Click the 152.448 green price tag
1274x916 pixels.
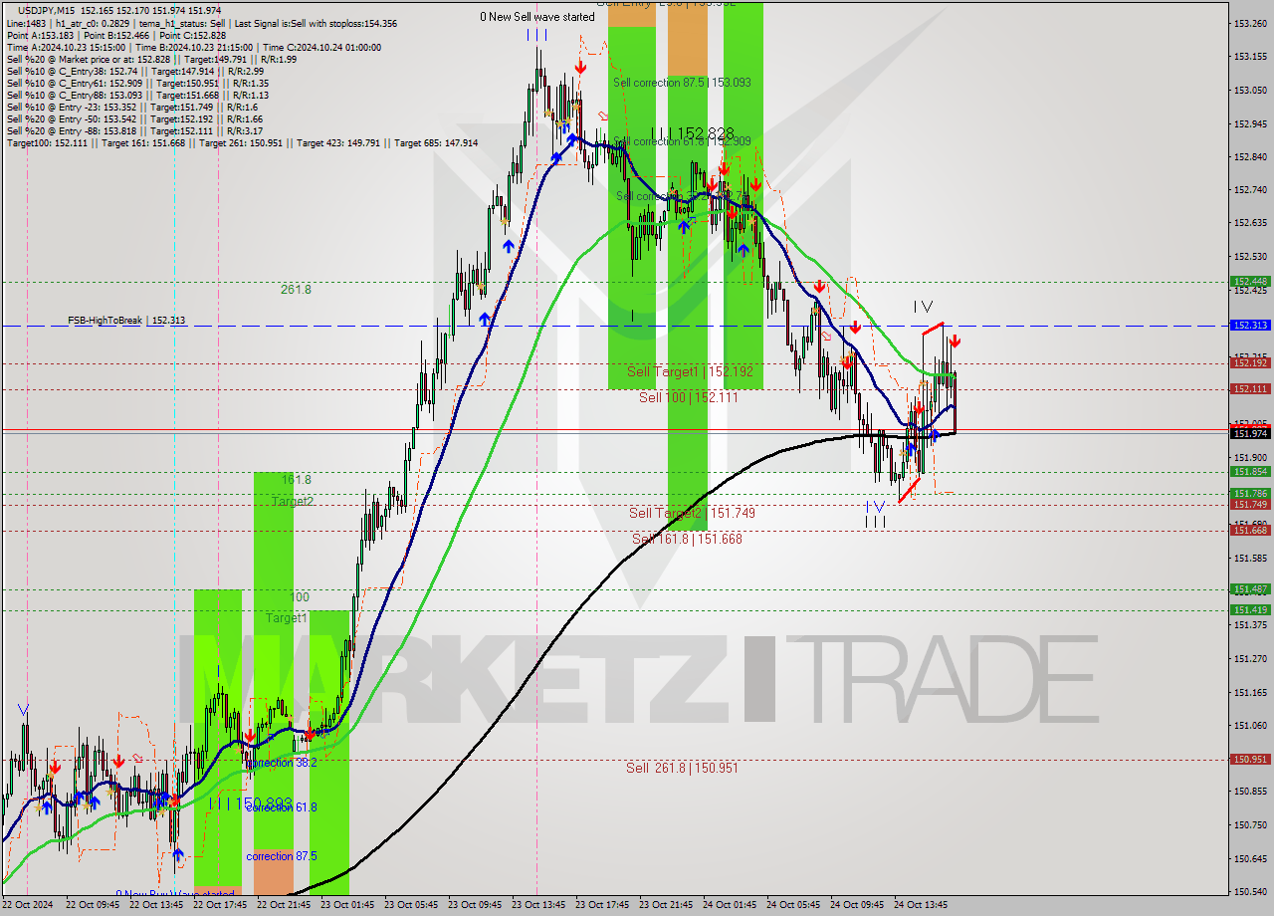1250,282
